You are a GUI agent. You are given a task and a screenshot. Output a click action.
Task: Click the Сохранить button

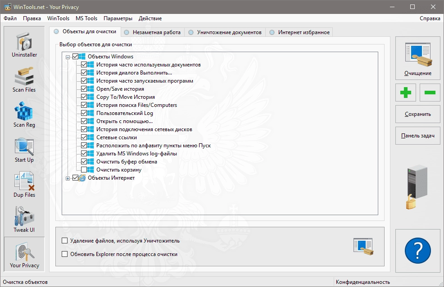coord(418,114)
